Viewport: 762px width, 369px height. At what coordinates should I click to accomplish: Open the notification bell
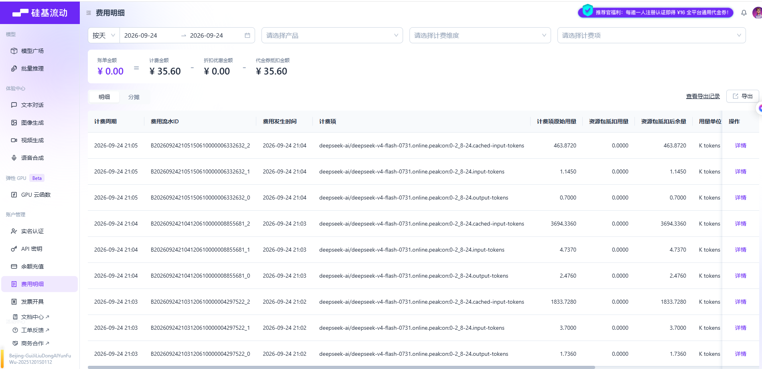coord(744,13)
